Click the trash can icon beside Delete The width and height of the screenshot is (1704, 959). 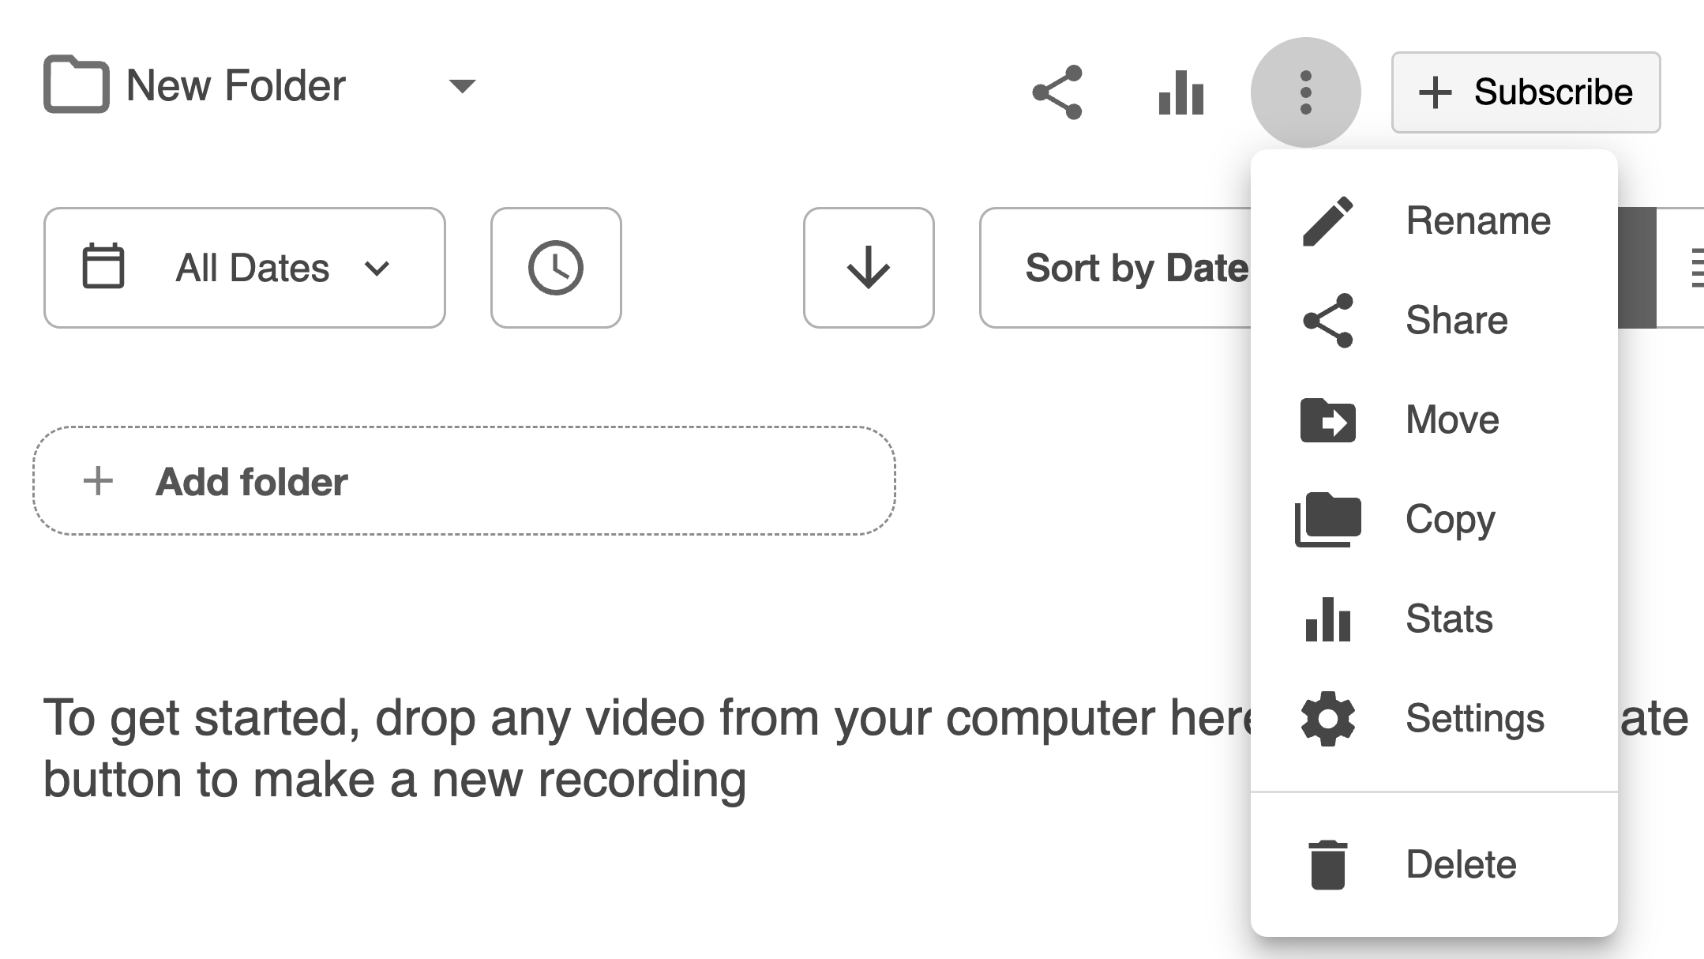[x=1327, y=865]
